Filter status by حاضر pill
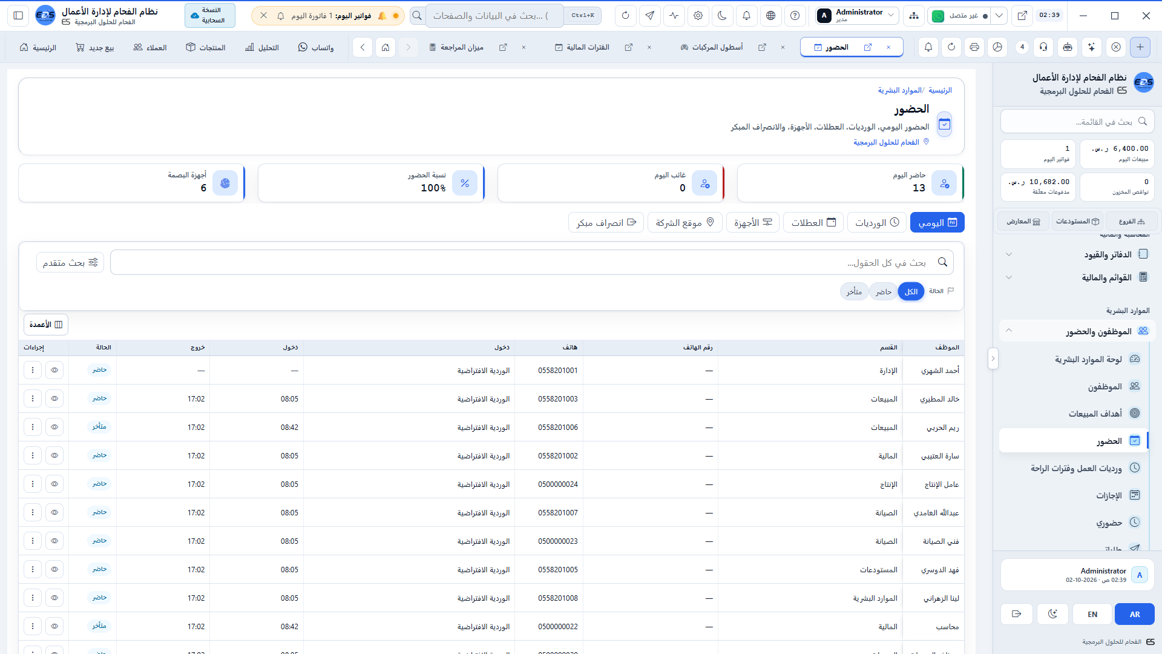Screen dimensions: 1162x654 click(884, 292)
